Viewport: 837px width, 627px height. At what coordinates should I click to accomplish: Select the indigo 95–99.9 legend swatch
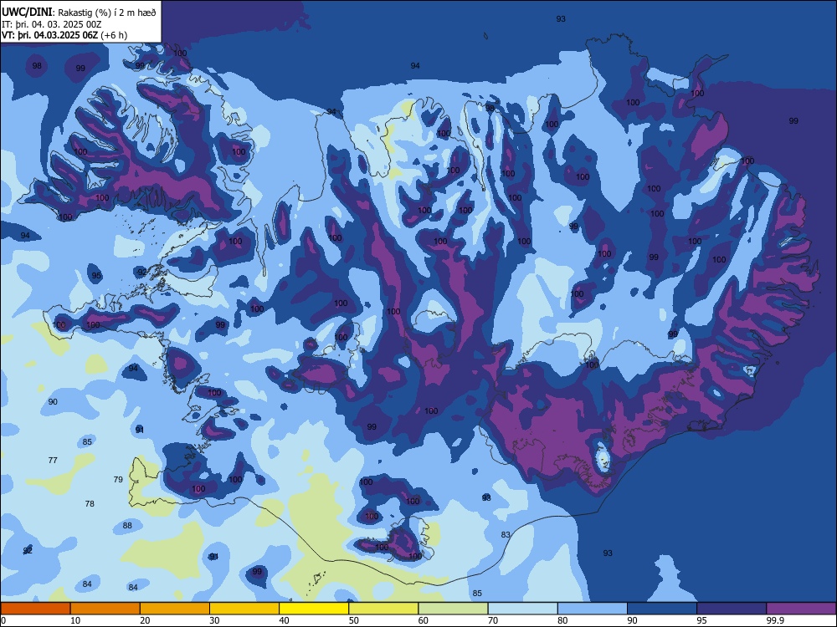pyautogui.click(x=732, y=609)
